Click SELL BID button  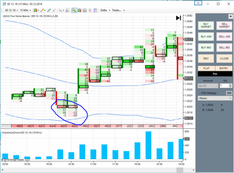coord(224,47)
